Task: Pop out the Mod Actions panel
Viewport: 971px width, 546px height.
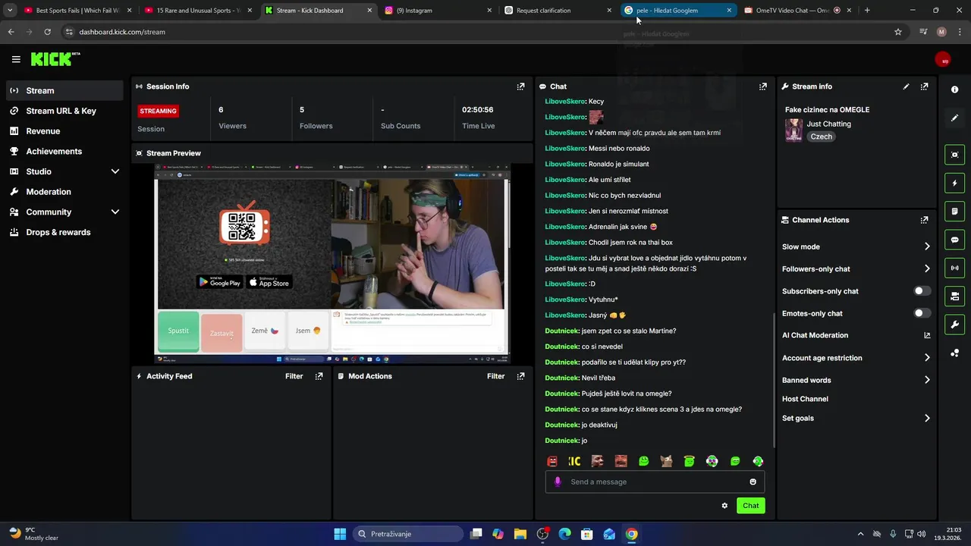Action: click(520, 376)
